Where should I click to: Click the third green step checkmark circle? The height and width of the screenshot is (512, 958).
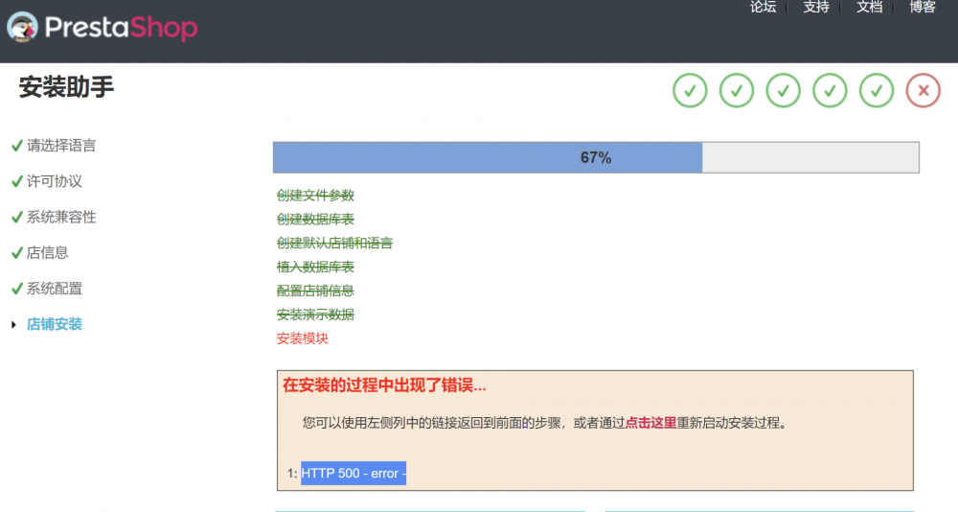click(784, 90)
